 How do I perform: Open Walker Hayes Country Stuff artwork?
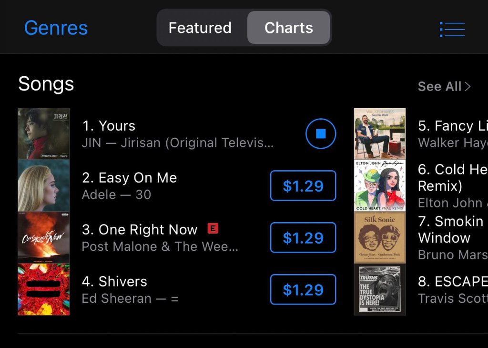(380, 133)
